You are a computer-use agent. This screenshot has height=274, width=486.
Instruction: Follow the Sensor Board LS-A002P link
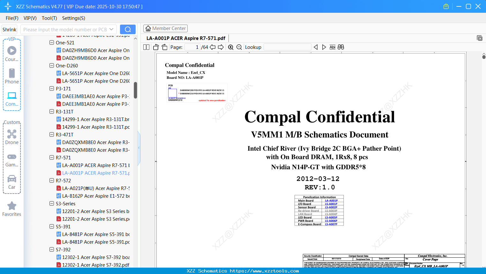331,208
